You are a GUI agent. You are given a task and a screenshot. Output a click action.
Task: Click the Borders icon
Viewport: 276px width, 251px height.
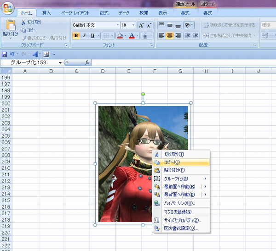tap(106, 36)
